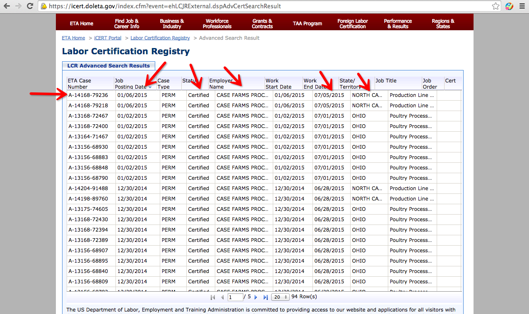Click the secure padlock icon in the address bar

point(43,6)
